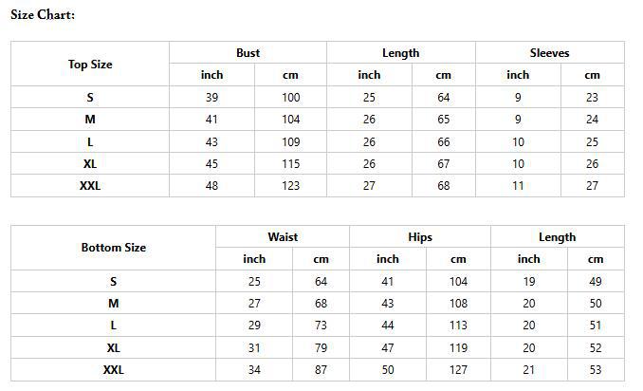Click the Bust column header
Viewport: 643px width, 391px height.
[x=248, y=53]
